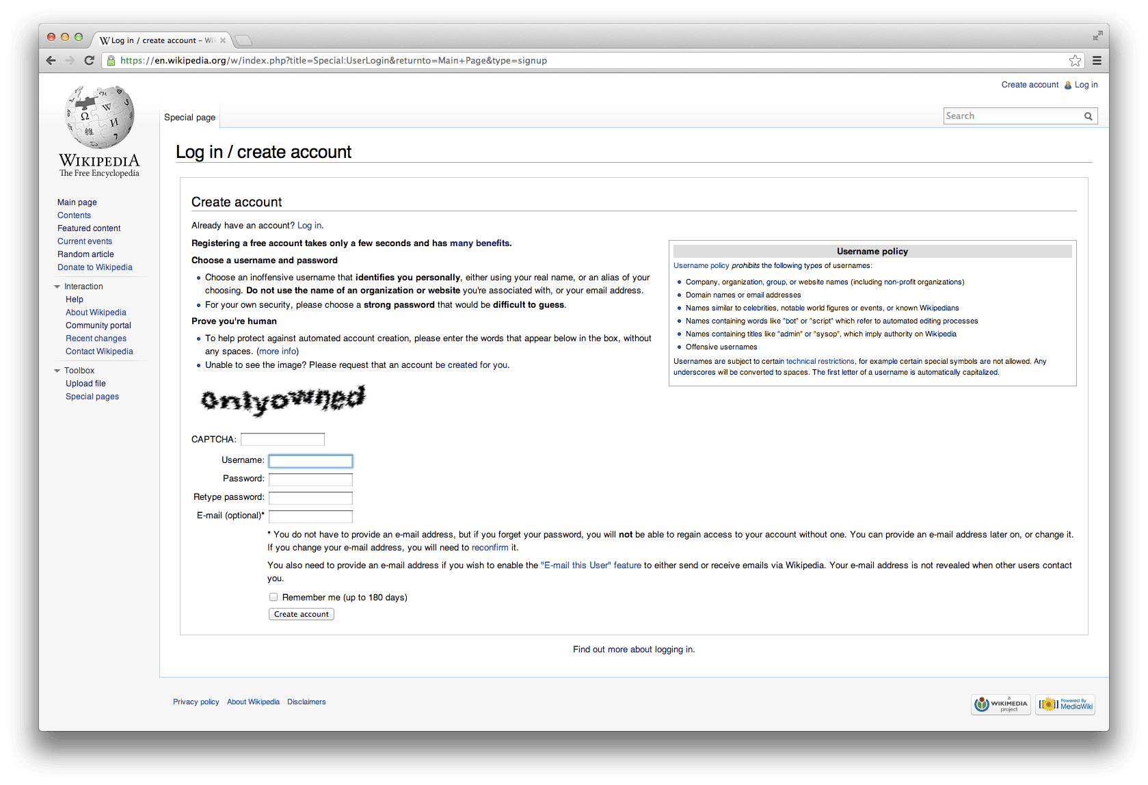1148x785 pixels.
Task: Click Create account link at top right
Action: point(1030,85)
